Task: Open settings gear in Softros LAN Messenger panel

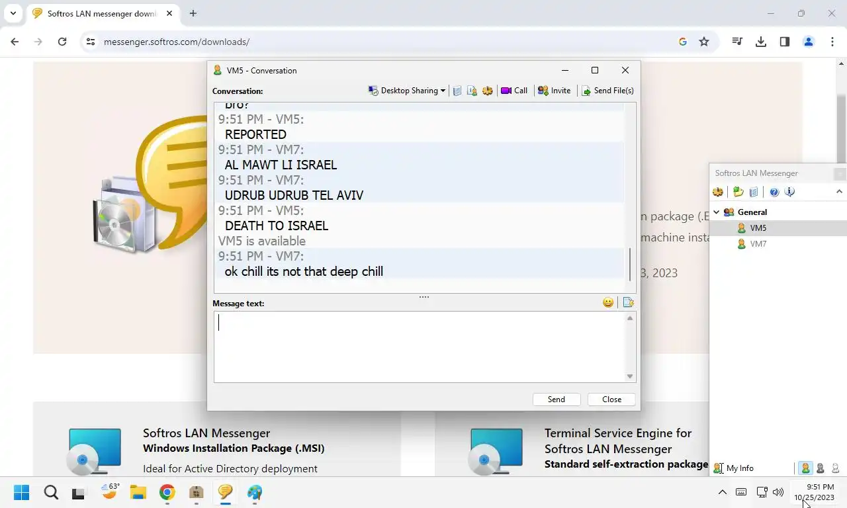Action: 718,192
